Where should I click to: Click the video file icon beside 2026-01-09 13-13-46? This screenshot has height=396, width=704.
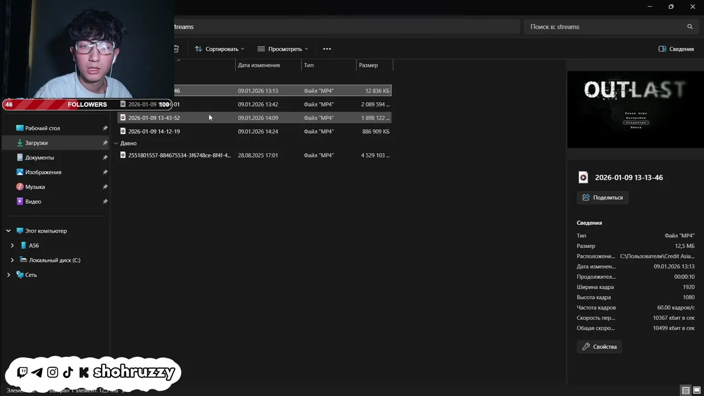coord(583,178)
